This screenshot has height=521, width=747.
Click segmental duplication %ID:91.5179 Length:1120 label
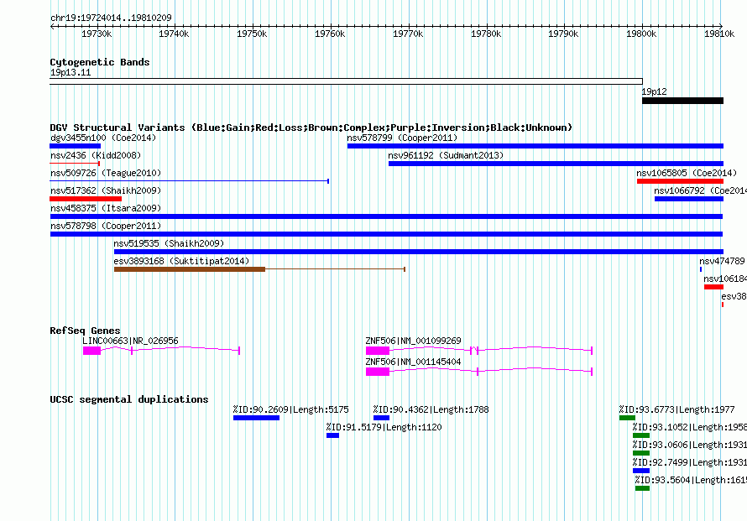click(x=384, y=427)
